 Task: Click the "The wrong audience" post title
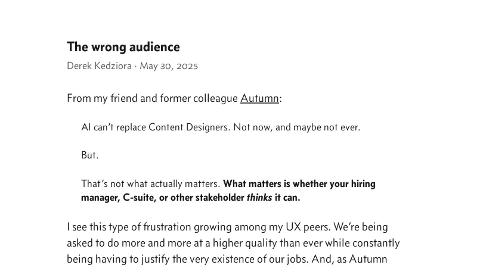123,47
